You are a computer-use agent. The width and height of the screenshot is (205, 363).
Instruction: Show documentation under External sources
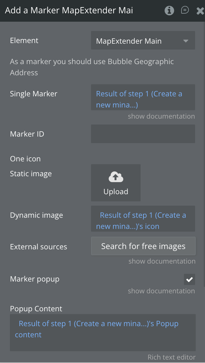(162, 261)
